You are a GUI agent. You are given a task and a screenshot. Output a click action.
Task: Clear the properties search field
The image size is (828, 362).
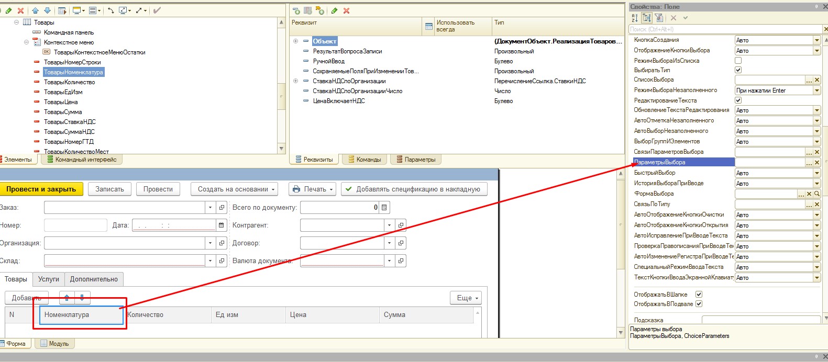point(825,29)
